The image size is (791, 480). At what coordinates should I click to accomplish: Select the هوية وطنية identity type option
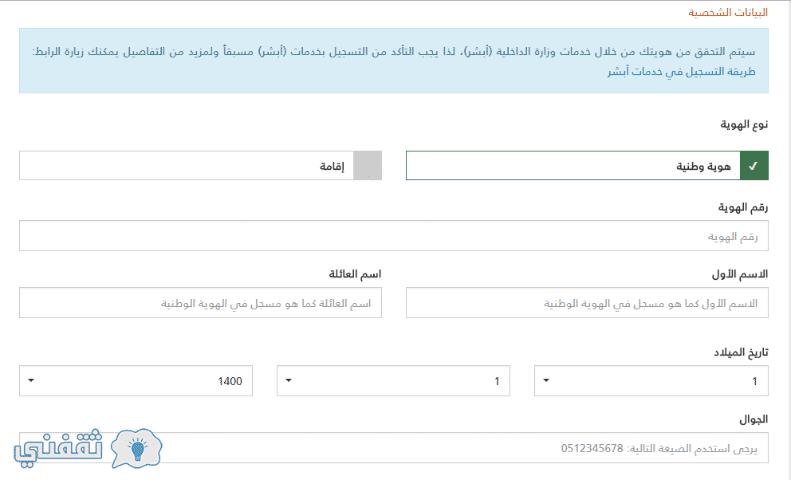coord(587,165)
